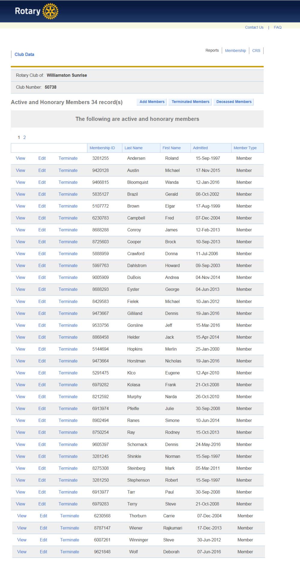
Task: Terminate Donna Crawford's membership
Action: pos(68,254)
